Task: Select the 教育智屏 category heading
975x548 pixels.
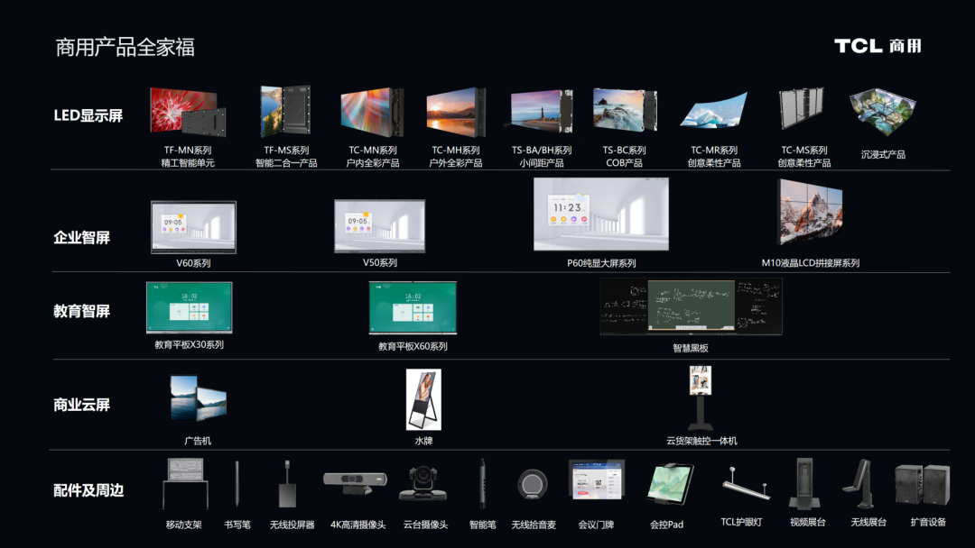Action: tap(81, 310)
